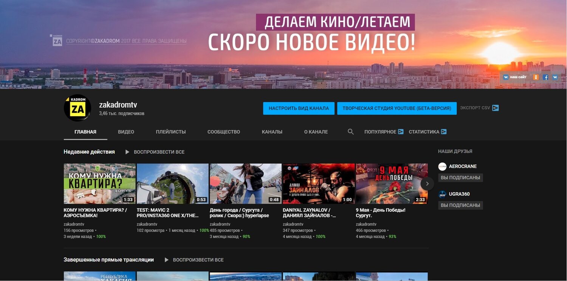Screen dimensions: 567x281
Task: Click '466 просмотров' view count
Action: pos(371,230)
